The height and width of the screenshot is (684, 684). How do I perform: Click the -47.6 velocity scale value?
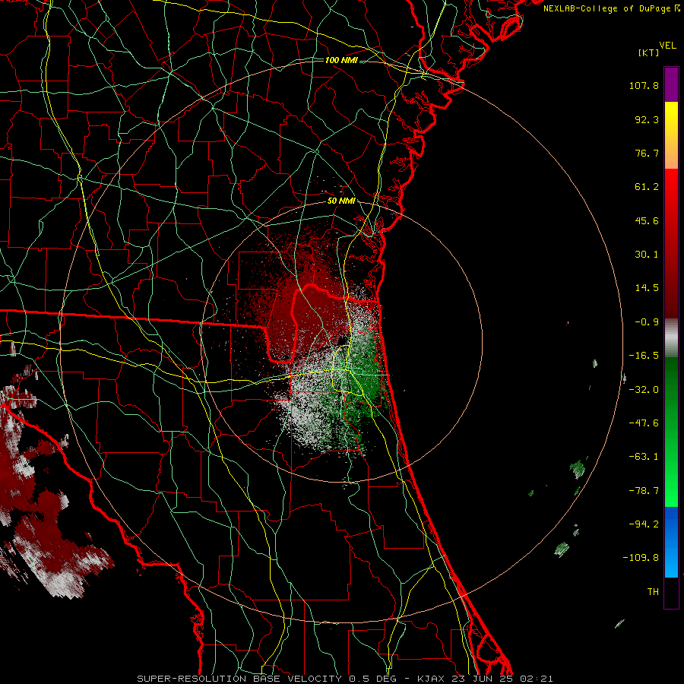click(644, 423)
